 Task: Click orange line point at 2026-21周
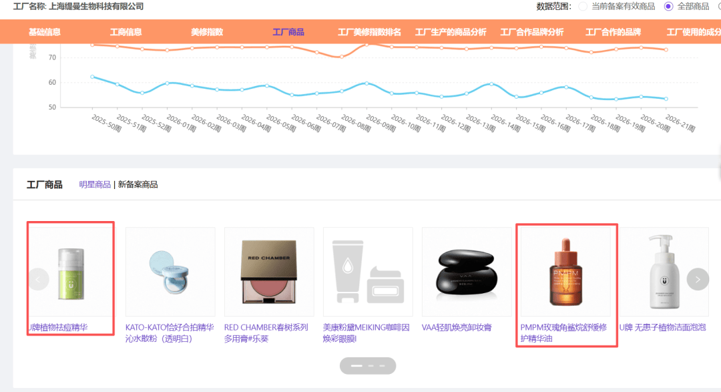666,49
